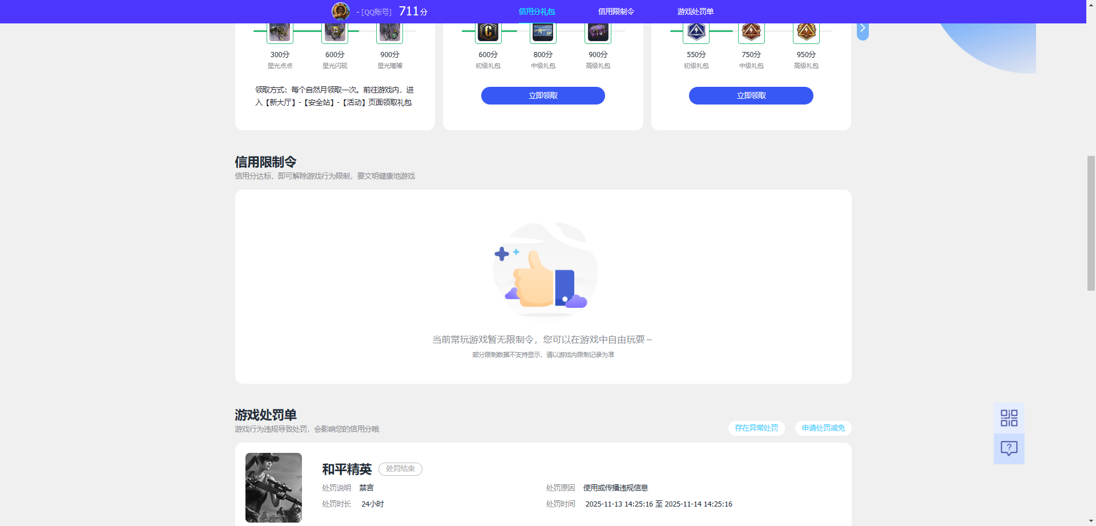
Task: Open the feedback question-mark icon
Action: click(x=1009, y=448)
